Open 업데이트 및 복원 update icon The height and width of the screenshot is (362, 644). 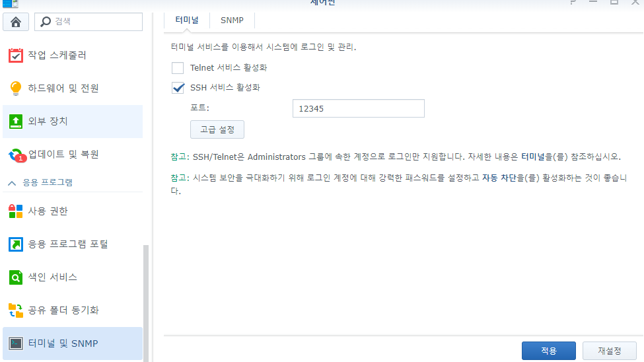[x=17, y=155]
